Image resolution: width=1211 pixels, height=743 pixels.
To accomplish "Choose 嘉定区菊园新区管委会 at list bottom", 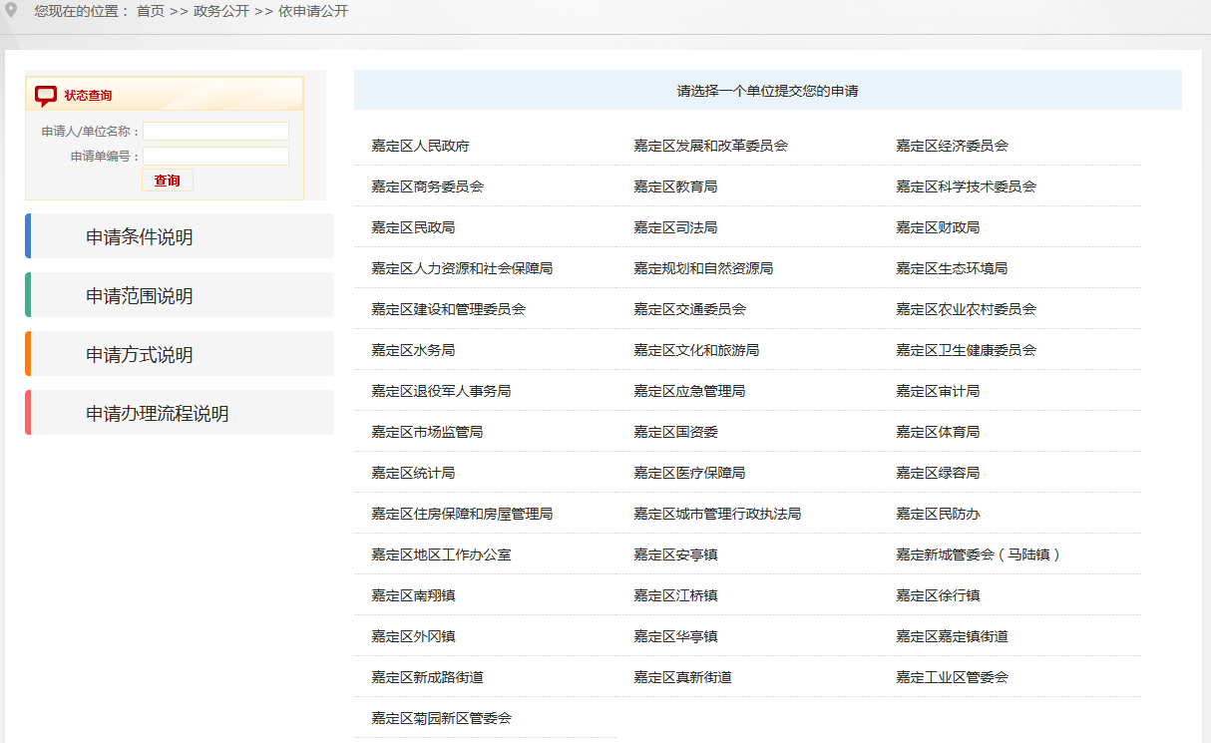I will coord(441,716).
